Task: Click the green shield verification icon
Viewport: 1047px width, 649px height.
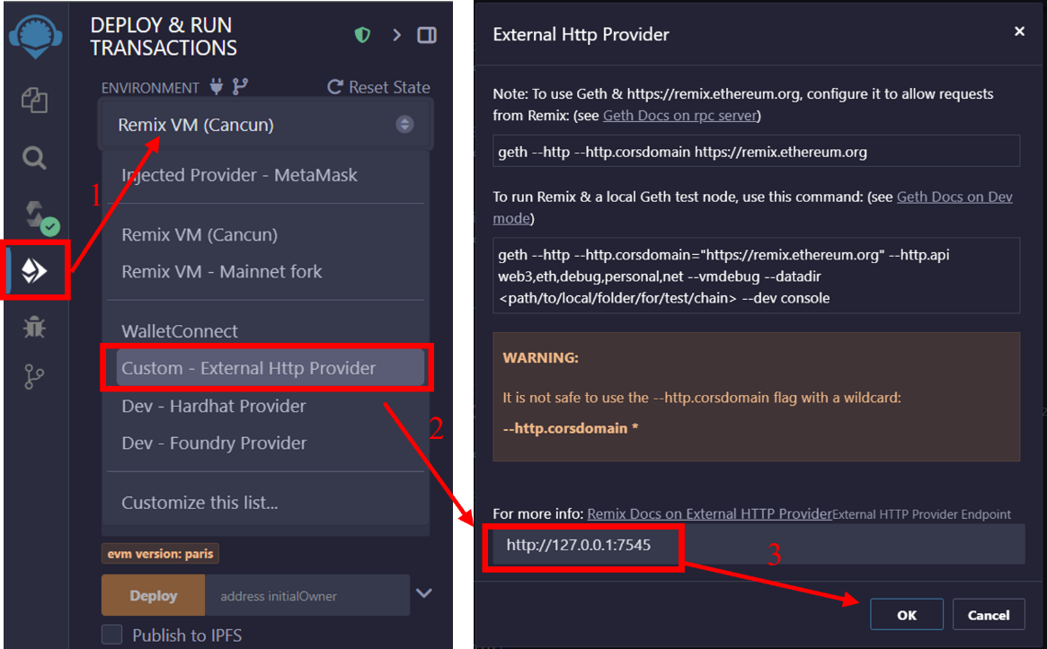Action: click(x=362, y=35)
